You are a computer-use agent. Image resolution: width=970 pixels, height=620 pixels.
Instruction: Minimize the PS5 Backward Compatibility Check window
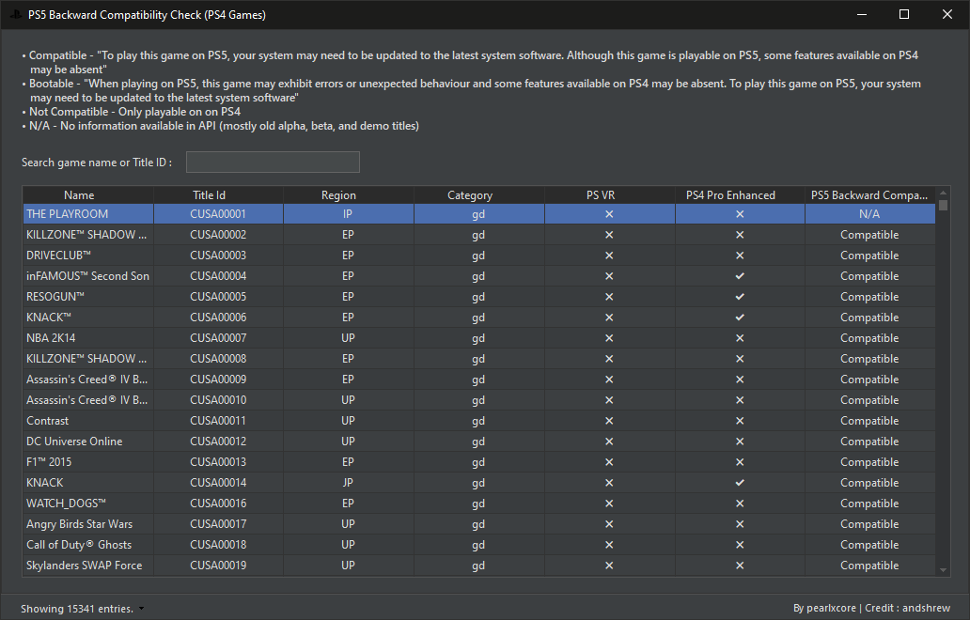[x=861, y=14]
